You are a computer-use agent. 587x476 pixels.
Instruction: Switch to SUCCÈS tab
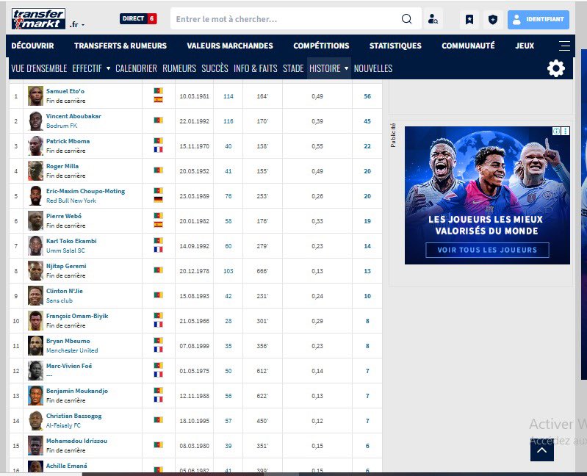[215, 68]
